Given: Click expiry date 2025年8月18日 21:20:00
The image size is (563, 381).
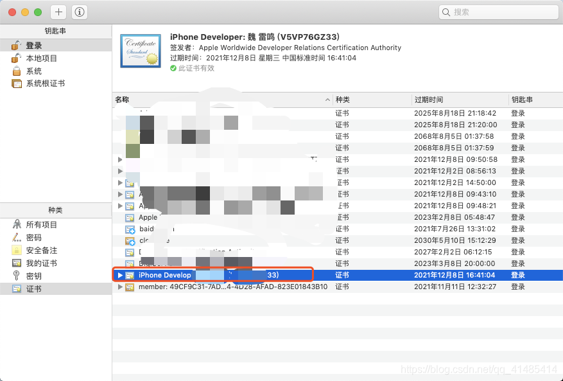Looking at the screenshot, I should click(456, 125).
